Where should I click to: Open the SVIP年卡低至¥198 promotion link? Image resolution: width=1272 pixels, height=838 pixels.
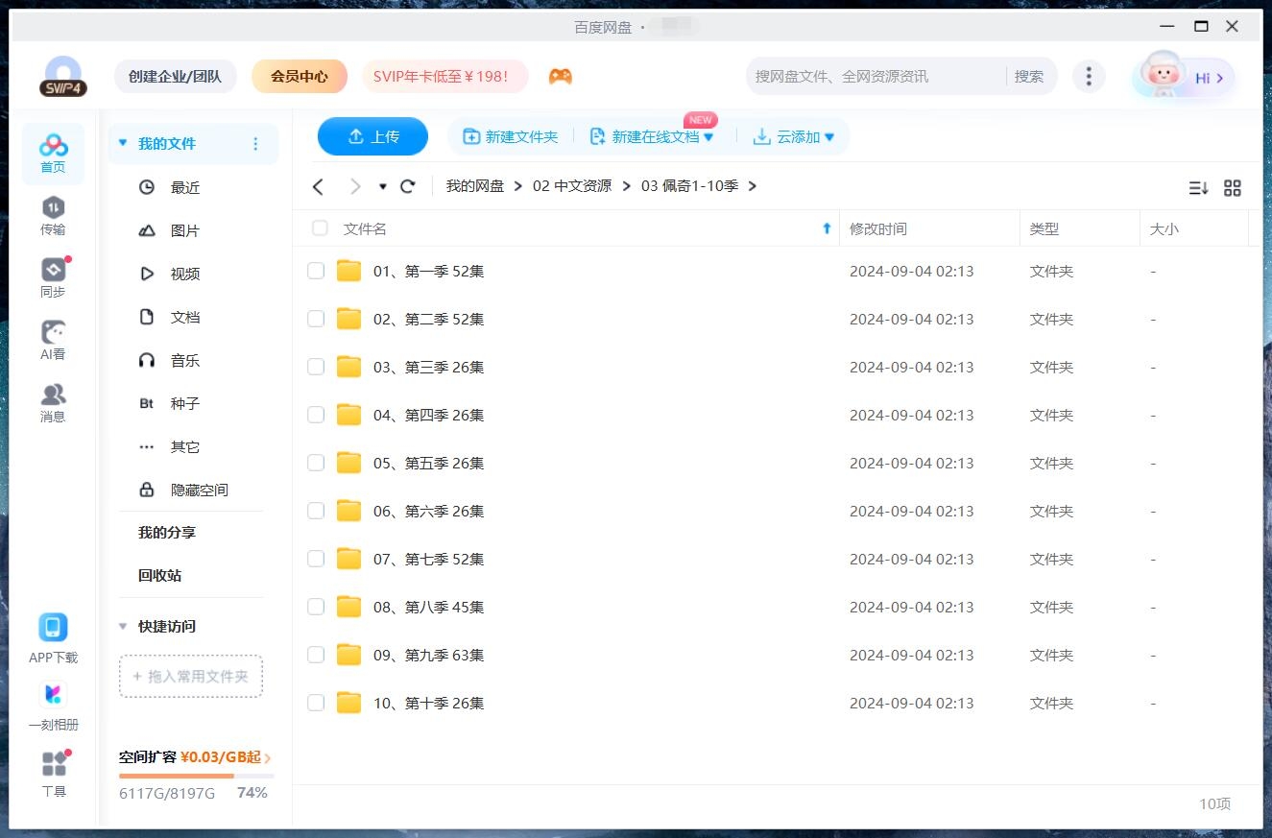(x=444, y=76)
